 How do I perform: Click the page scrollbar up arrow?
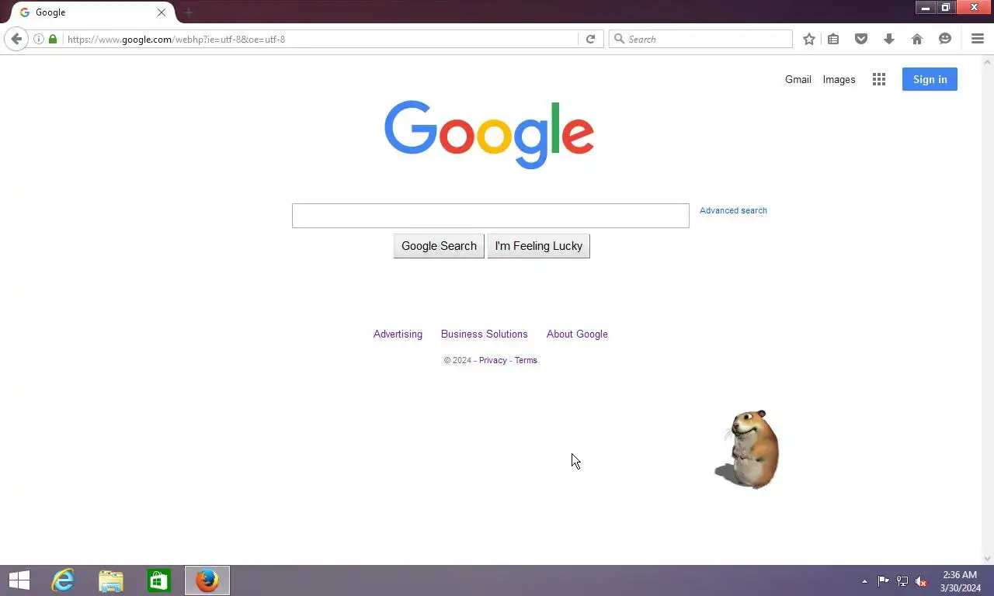[x=988, y=61]
